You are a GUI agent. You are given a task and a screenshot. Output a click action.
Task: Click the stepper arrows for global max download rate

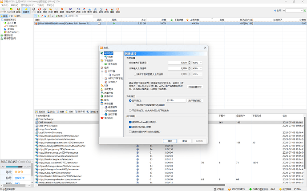click(x=190, y=63)
